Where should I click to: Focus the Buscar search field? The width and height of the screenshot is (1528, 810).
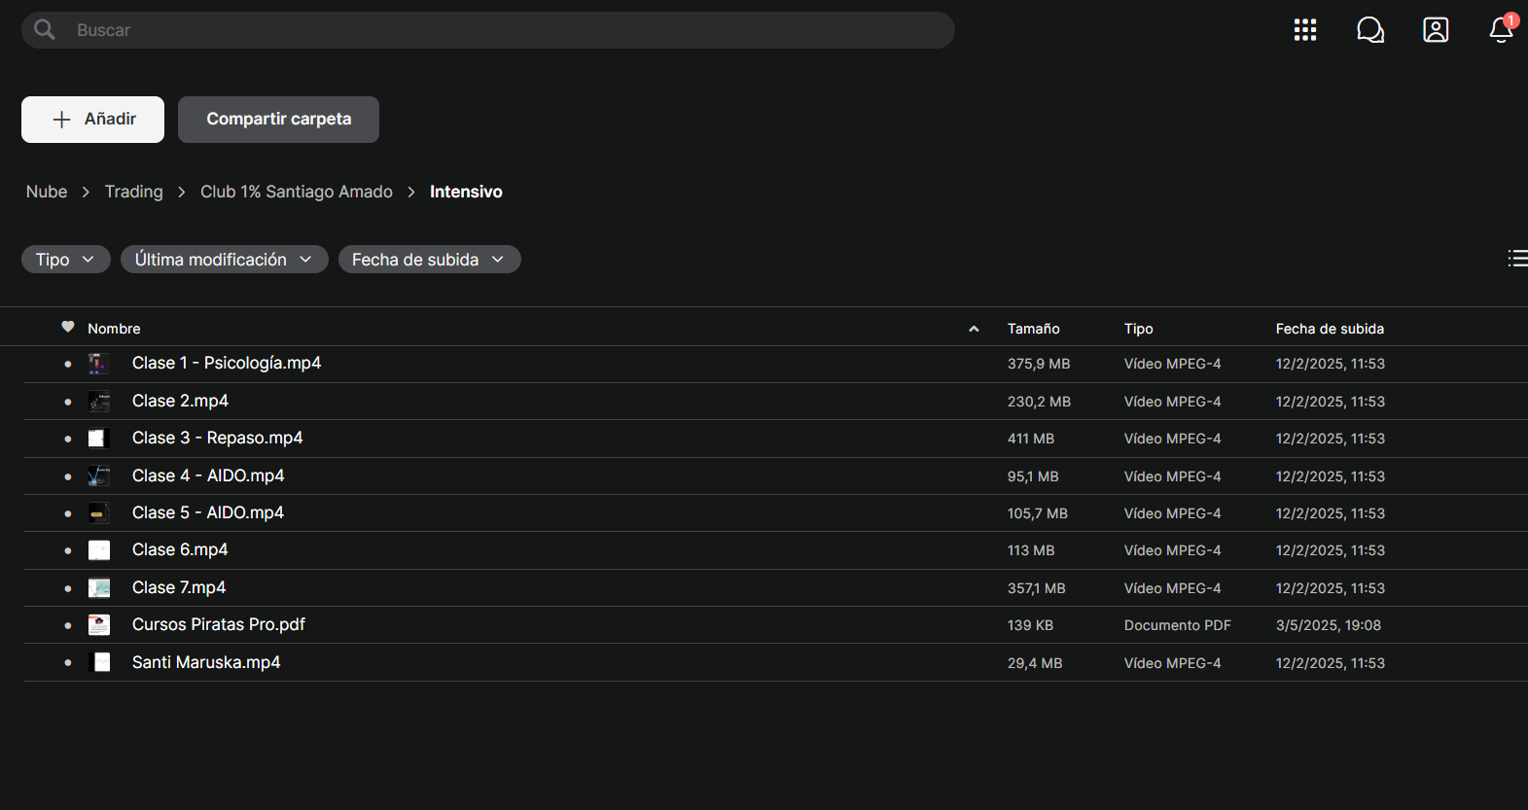[488, 30]
